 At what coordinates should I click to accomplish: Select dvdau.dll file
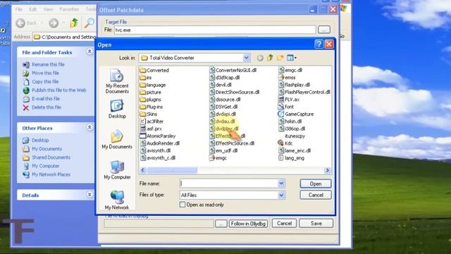click(x=223, y=121)
